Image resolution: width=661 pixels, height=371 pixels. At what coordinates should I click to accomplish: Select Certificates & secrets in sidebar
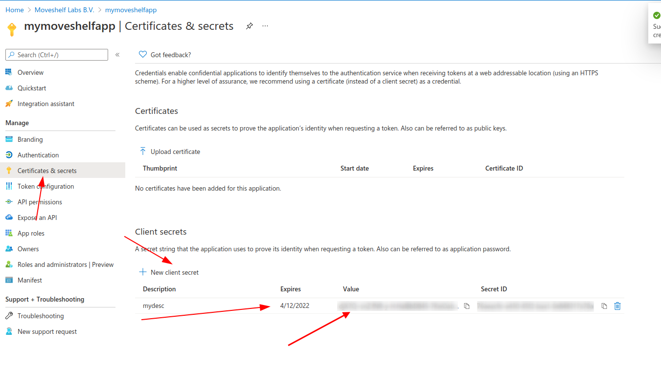[47, 171]
